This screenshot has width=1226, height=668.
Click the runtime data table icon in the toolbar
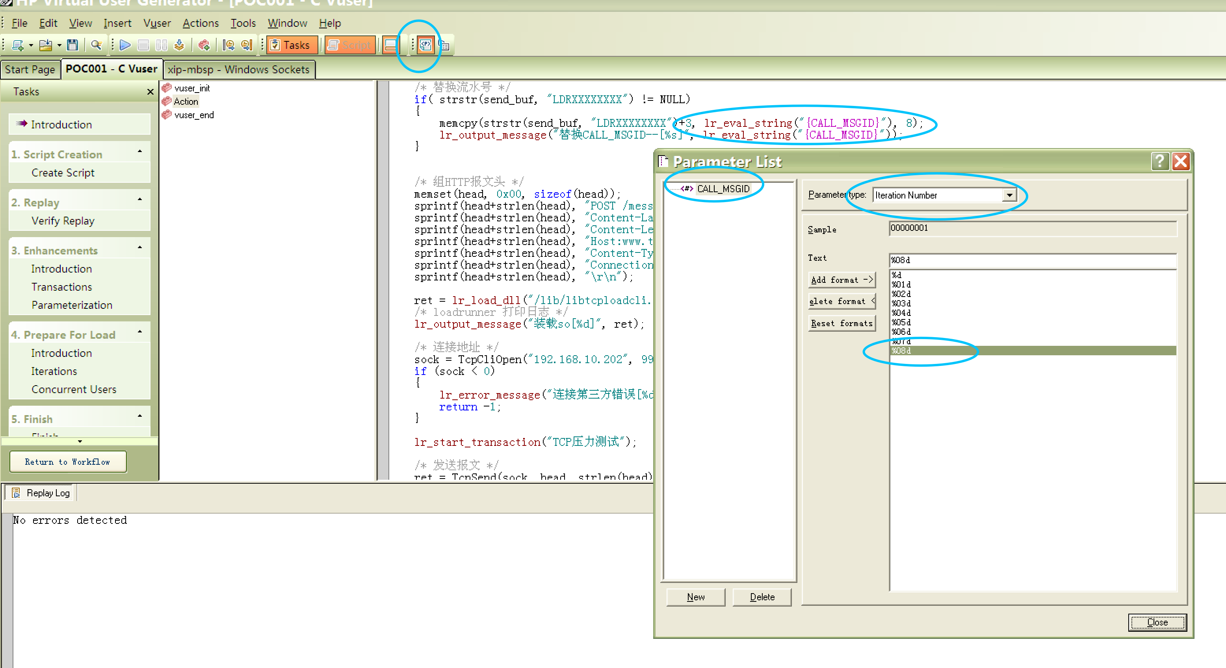tap(444, 45)
